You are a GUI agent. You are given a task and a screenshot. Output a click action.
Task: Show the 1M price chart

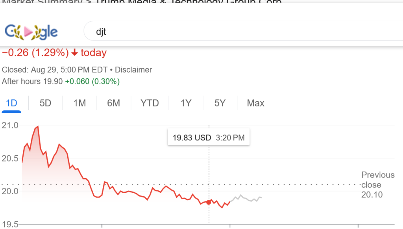(x=79, y=103)
